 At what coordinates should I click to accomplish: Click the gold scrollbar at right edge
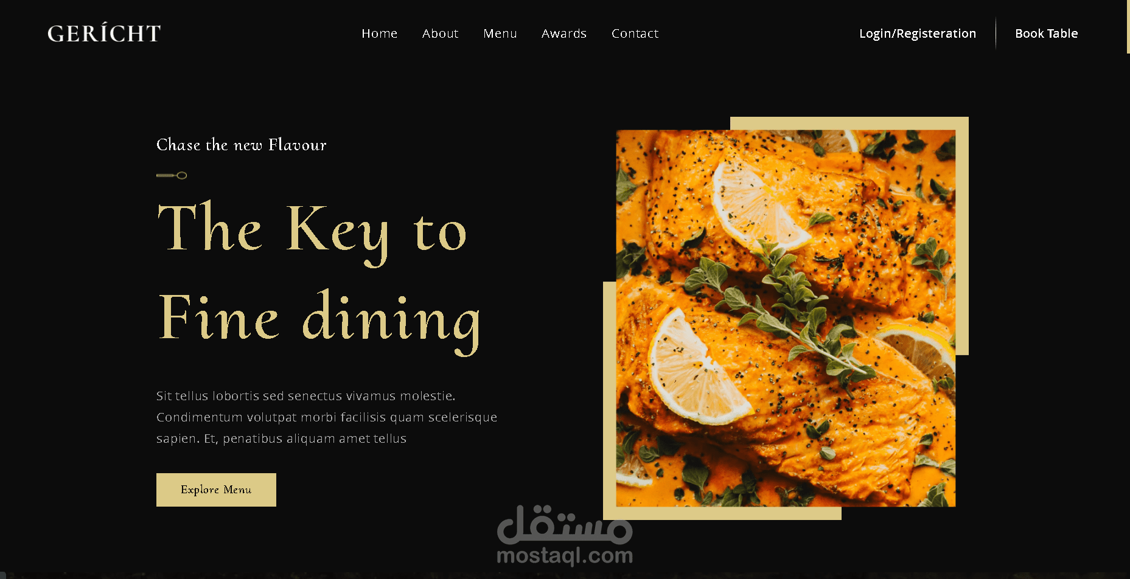click(x=1128, y=27)
